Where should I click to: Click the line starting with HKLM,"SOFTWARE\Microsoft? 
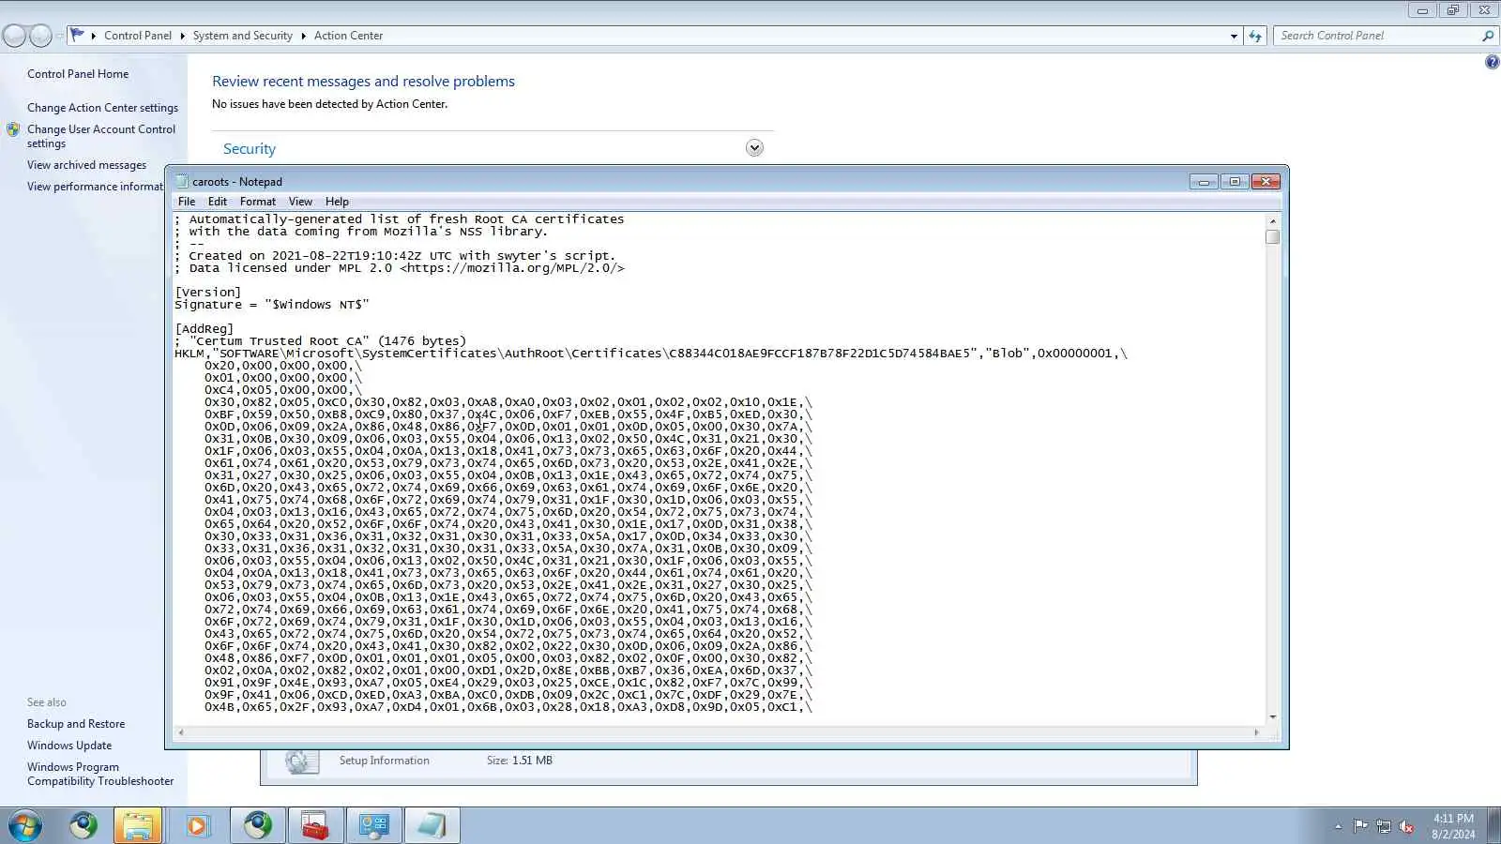[x=651, y=354]
